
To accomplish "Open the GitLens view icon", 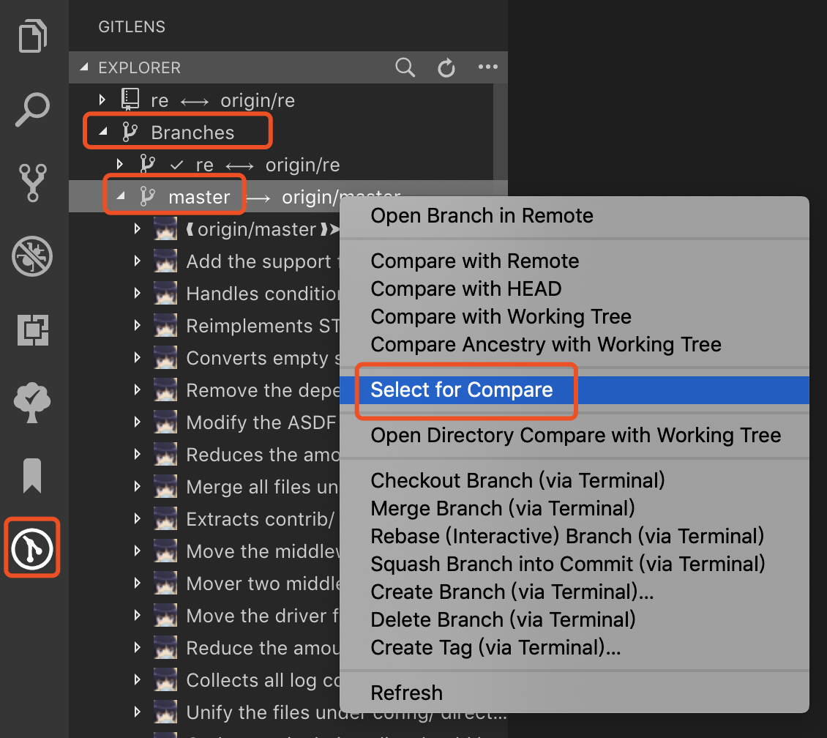I will pyautogui.click(x=32, y=548).
